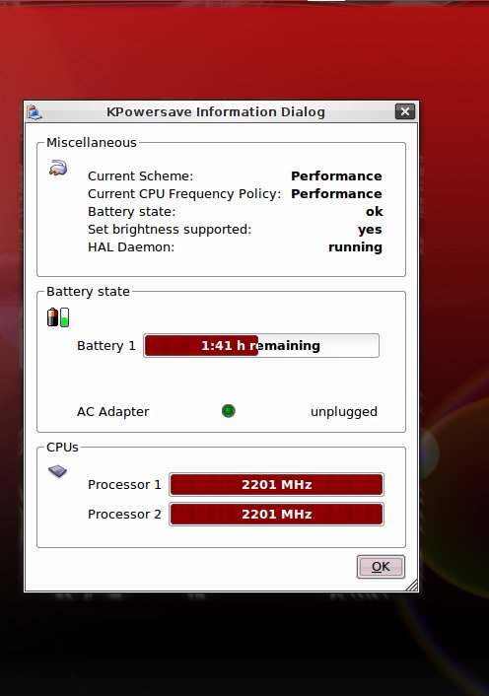Click the KPowersave title bar laptop icon
489x696 pixels.
35,111
